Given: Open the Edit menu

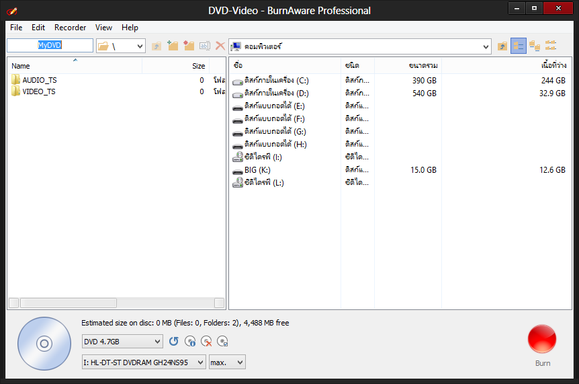Looking at the screenshot, I should (38, 28).
